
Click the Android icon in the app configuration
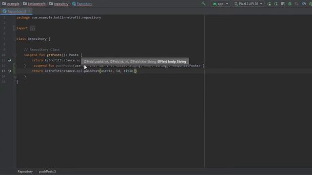pos(214,4)
